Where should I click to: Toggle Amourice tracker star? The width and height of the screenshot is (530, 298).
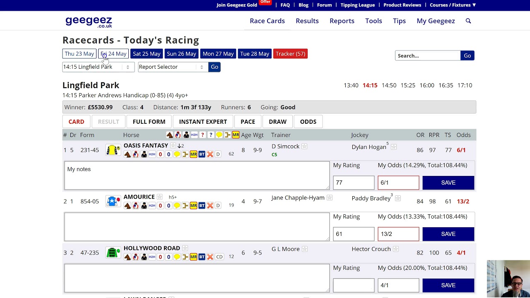[160, 197]
